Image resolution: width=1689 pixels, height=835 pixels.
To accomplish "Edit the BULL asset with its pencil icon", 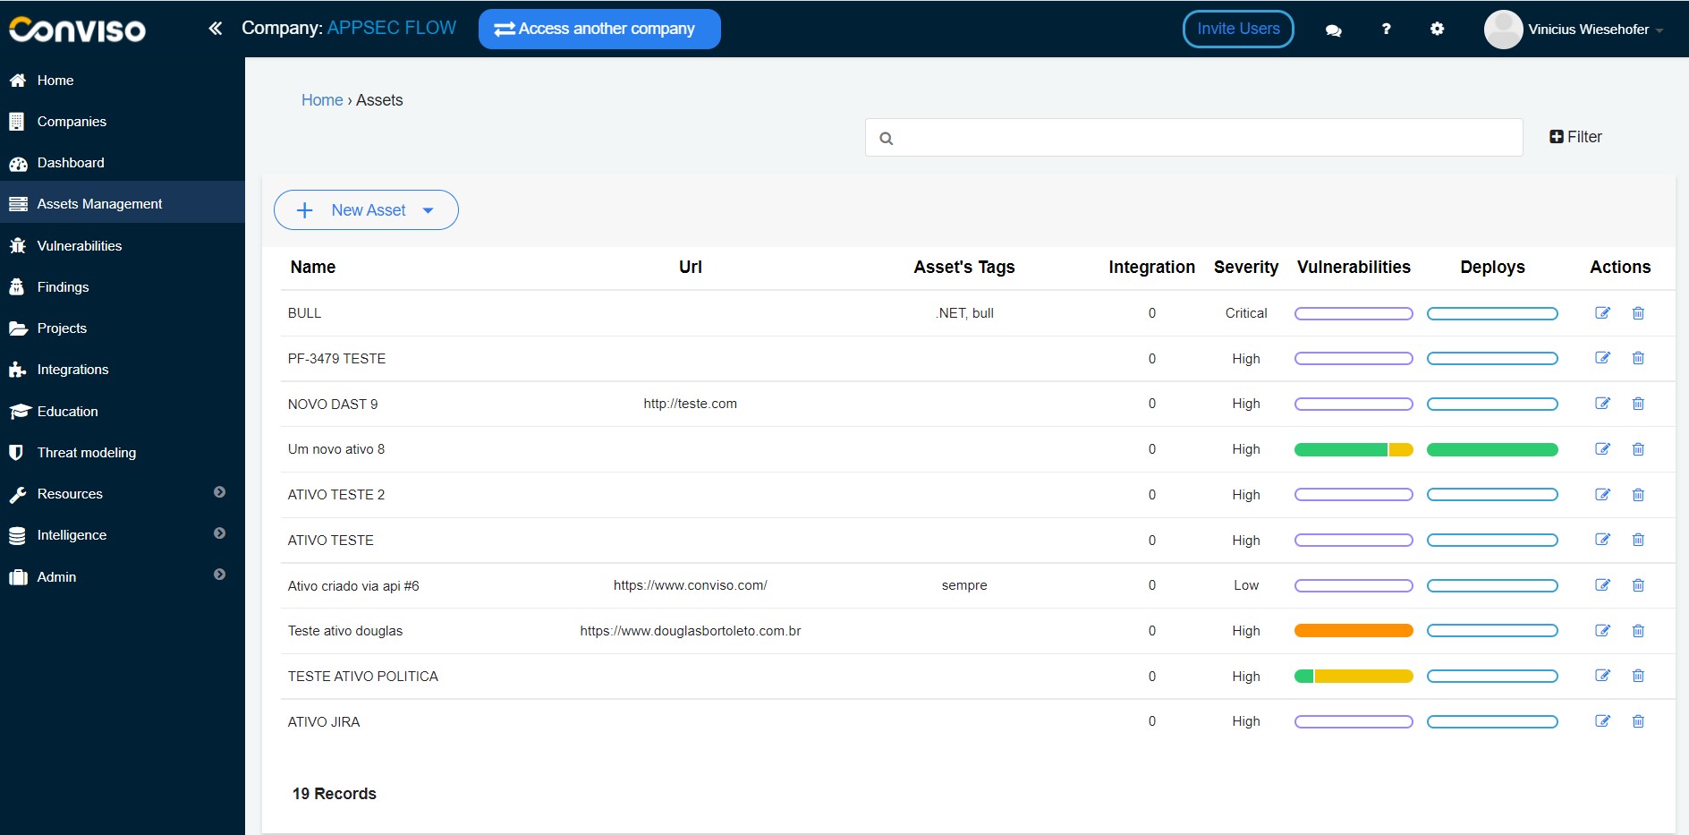I will pos(1602,313).
